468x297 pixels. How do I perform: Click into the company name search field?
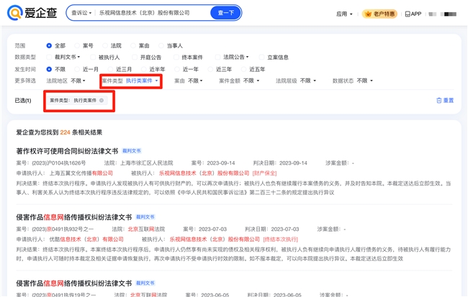coord(151,13)
